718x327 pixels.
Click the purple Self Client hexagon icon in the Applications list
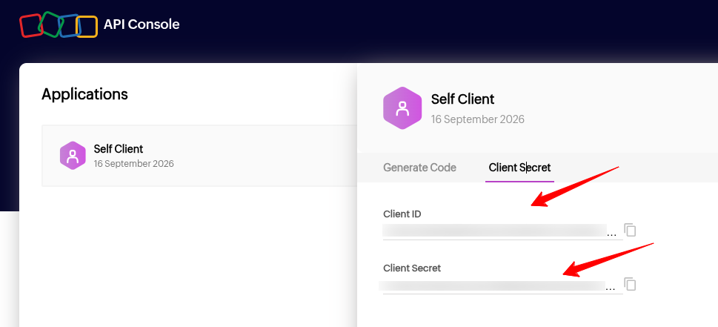tap(73, 156)
